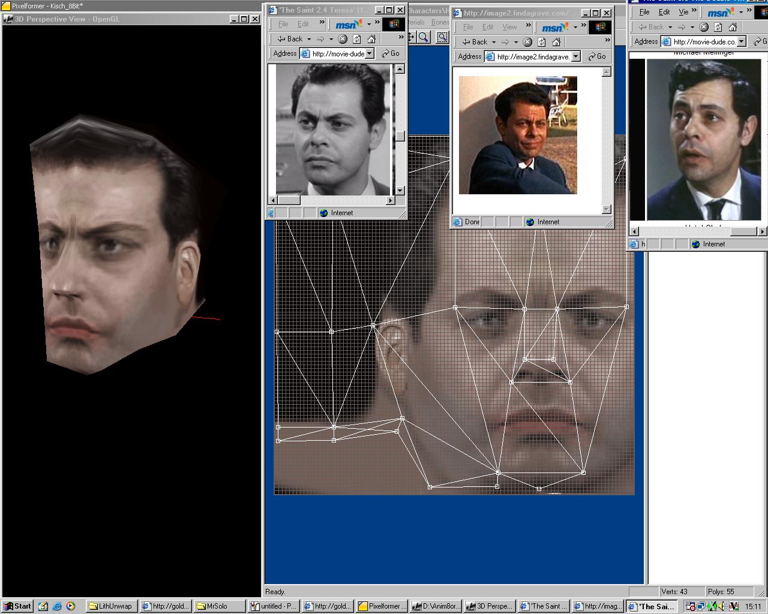Open File menu in rightmost movie-dude window
The width and height of the screenshot is (768, 614).
click(x=644, y=12)
